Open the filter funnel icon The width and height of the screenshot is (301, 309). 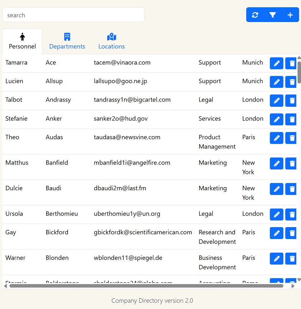[x=273, y=15]
